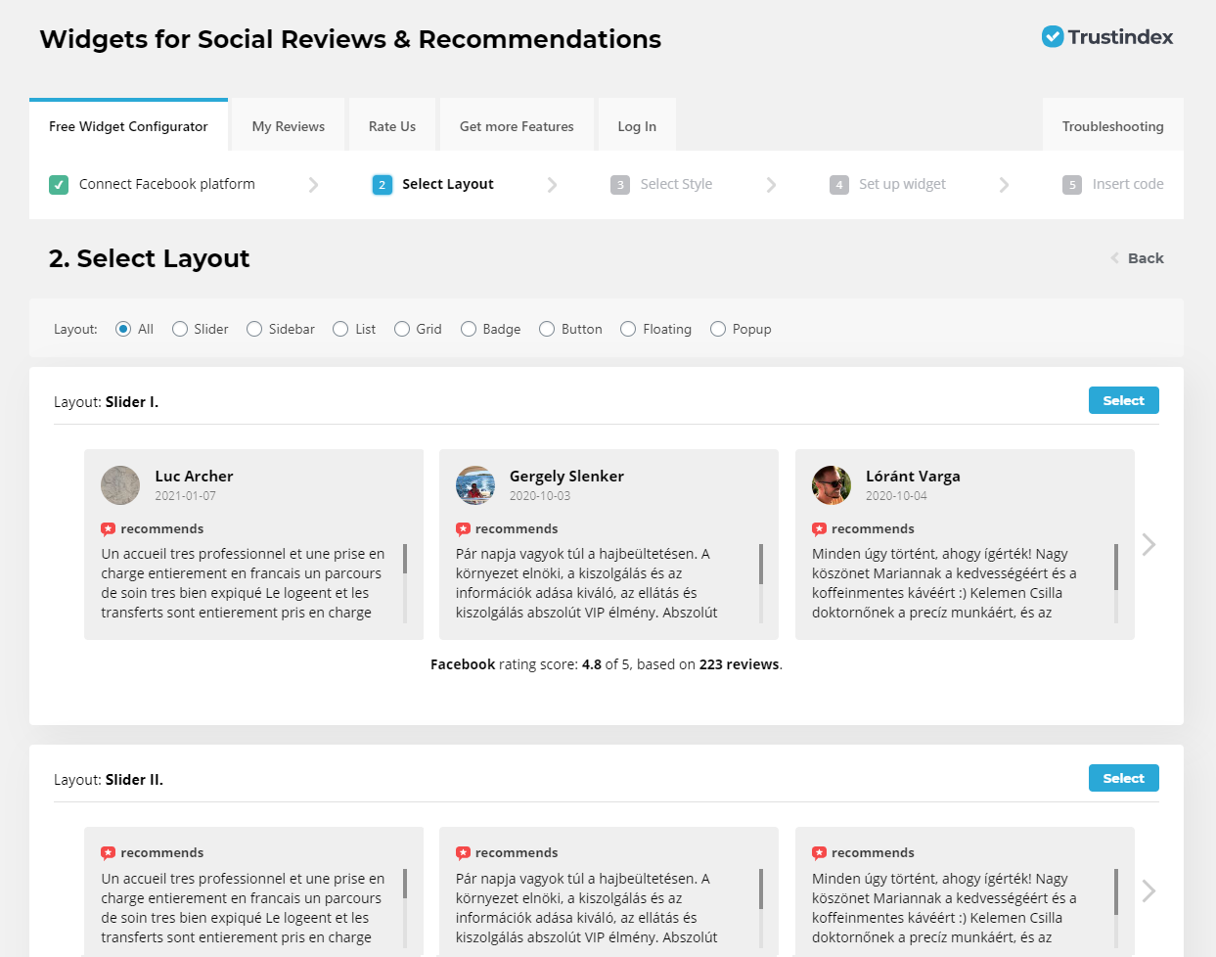Screen dimensions: 1216x957
Task: Click recommends star icon in third Slider II card
Action: [x=820, y=853]
